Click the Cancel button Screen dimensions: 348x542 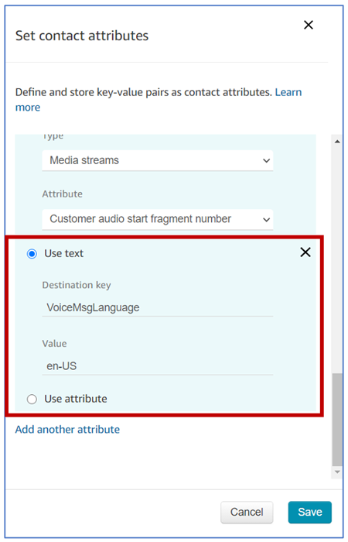(x=247, y=512)
